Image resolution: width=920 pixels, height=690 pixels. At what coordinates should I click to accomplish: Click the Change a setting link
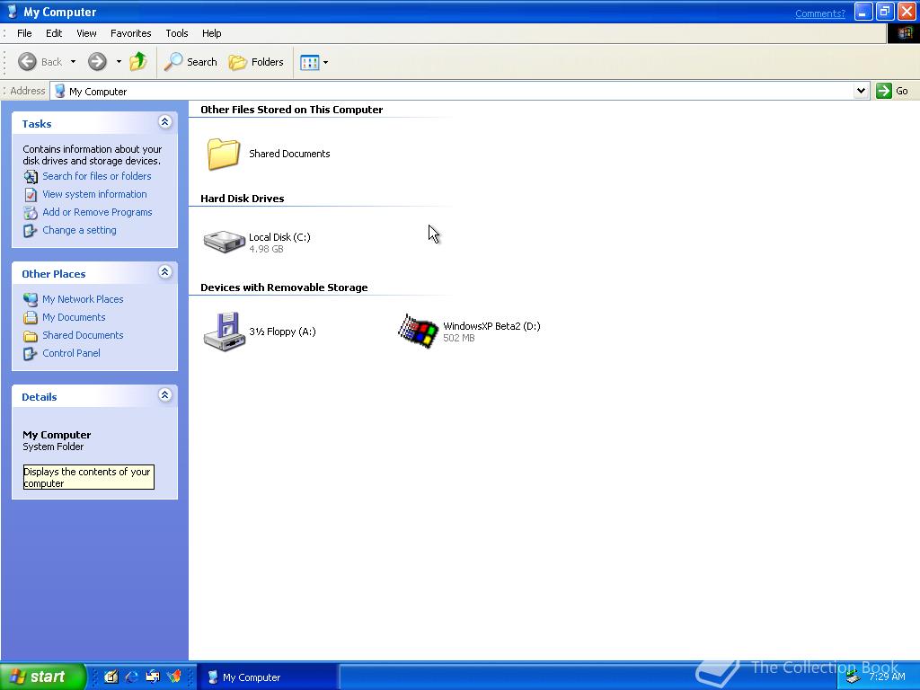coord(79,231)
